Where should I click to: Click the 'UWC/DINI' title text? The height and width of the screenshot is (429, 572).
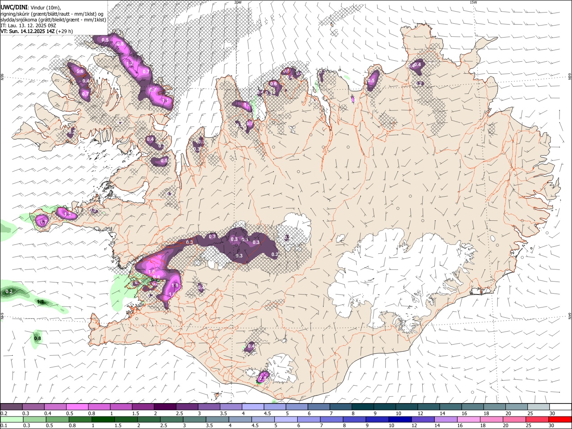[14, 8]
